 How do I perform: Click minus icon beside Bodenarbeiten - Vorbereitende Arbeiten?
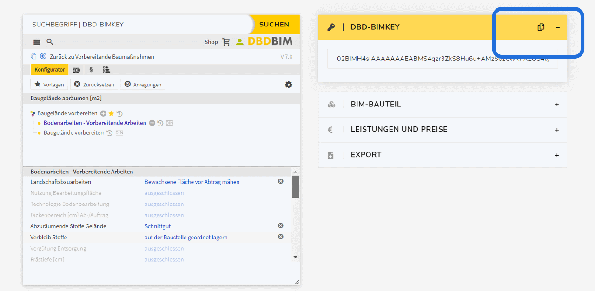tap(152, 123)
